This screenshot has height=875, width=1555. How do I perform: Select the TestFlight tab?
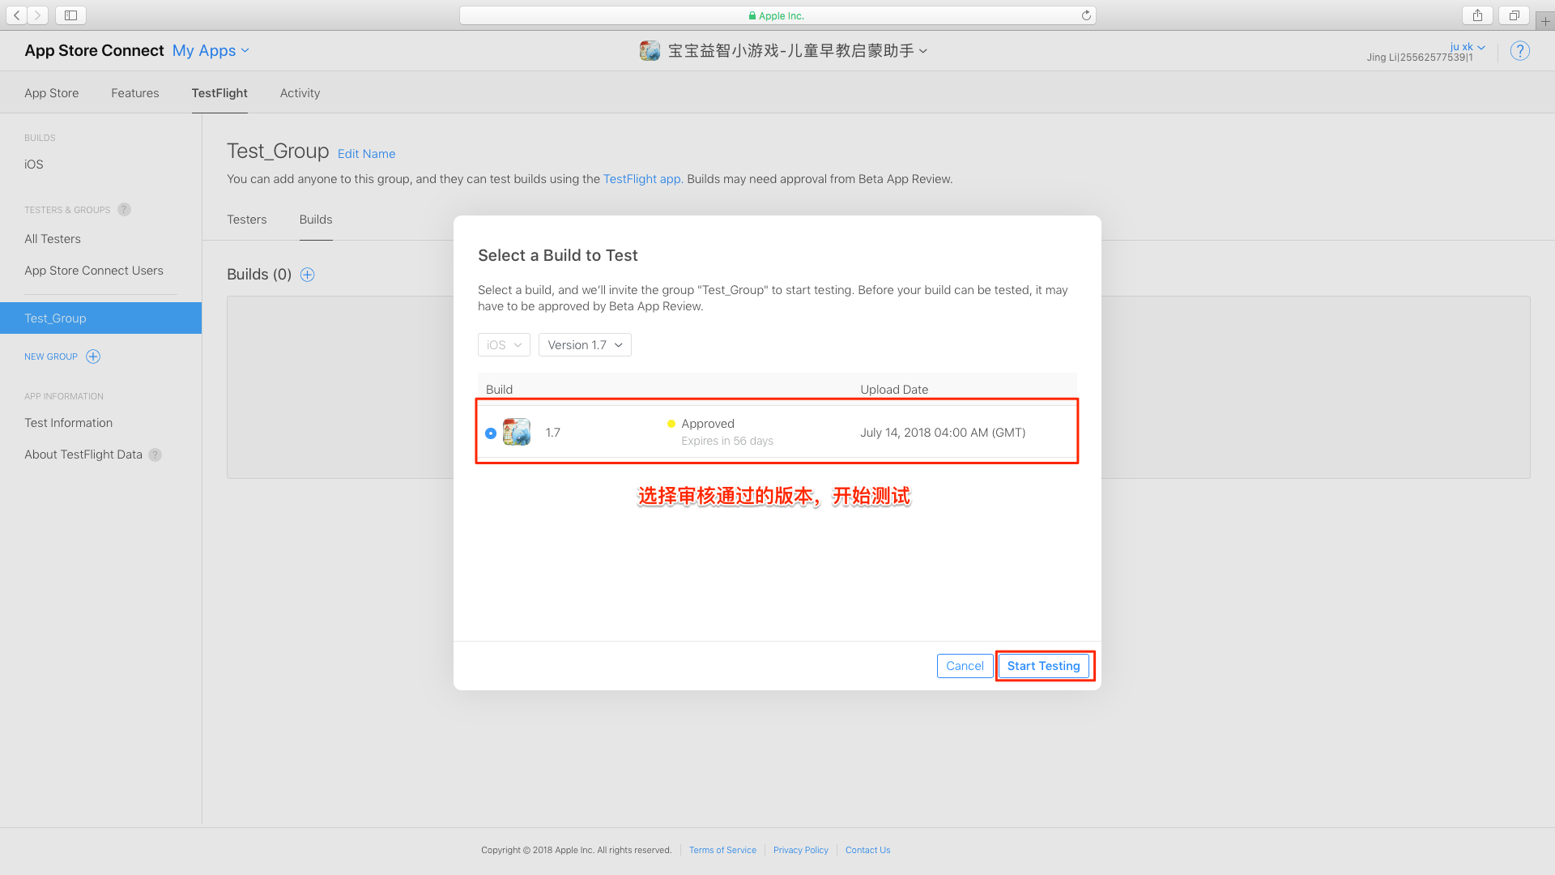219,93
